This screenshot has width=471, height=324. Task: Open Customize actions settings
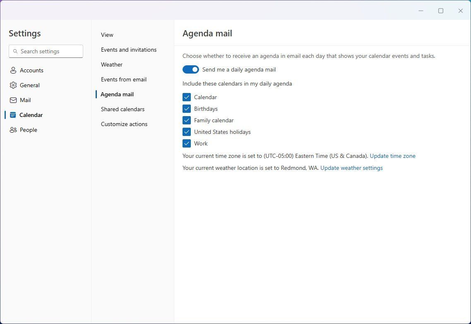click(x=124, y=124)
